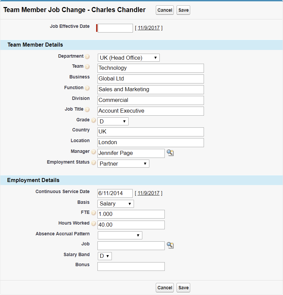Click help icon beside Hours Worked label
The width and height of the screenshot is (283, 295).
93,224
